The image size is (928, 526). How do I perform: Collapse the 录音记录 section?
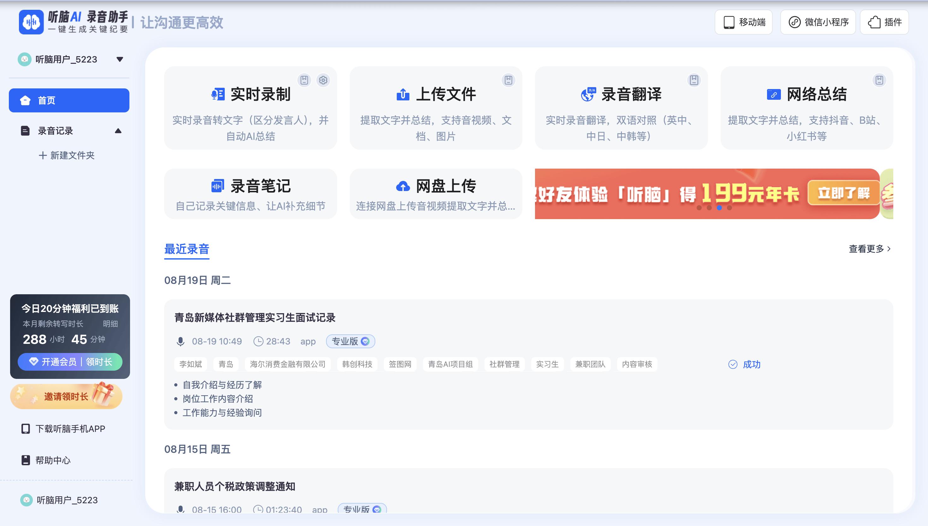pos(118,131)
